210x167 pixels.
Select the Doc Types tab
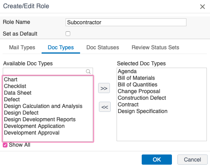point(61,47)
